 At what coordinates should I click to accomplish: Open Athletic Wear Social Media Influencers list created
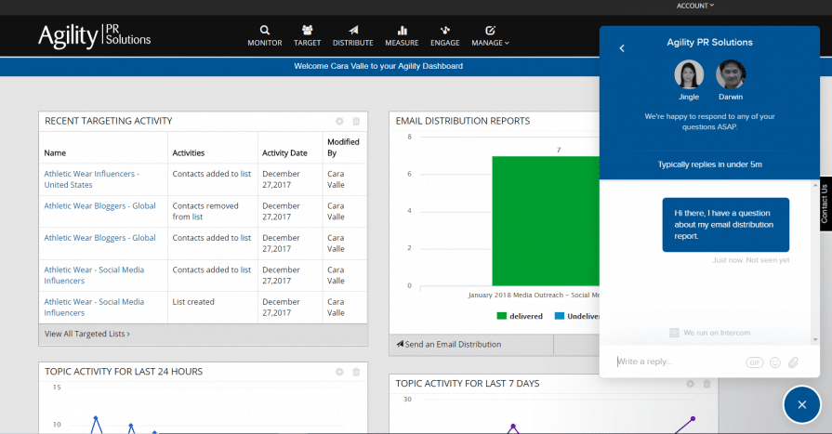click(x=94, y=308)
